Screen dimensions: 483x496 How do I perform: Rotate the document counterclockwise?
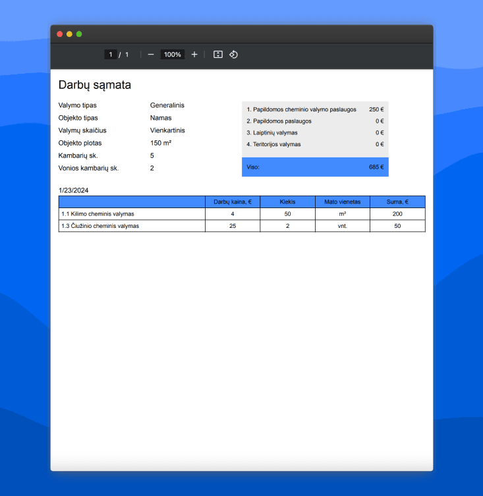tap(233, 55)
